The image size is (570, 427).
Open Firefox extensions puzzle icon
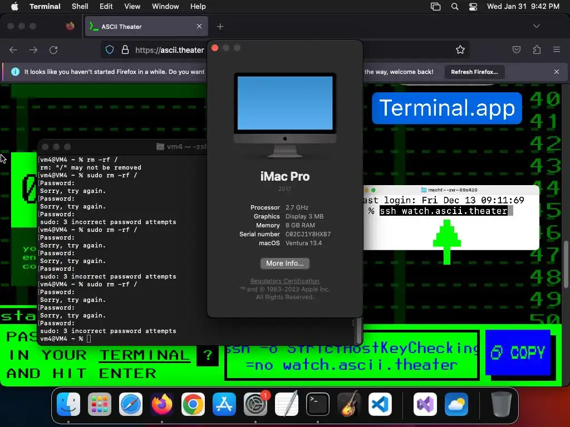537,49
